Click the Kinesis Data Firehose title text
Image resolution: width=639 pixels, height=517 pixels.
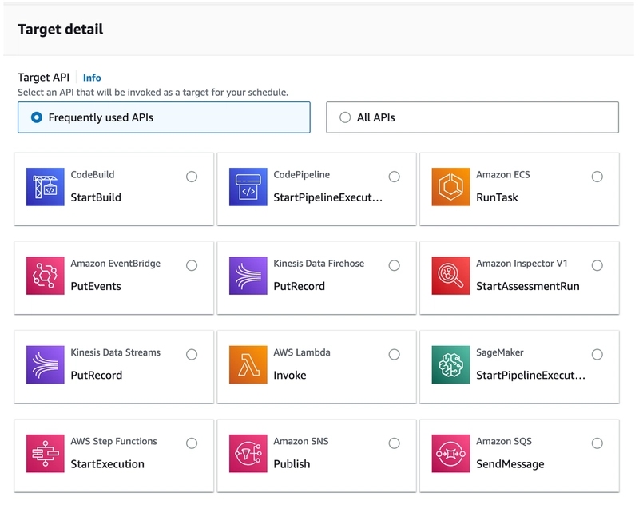coord(319,264)
